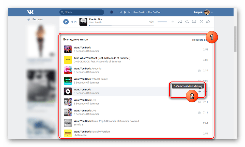Toggle shuffle playback
245x147 pixels.
point(180,22)
